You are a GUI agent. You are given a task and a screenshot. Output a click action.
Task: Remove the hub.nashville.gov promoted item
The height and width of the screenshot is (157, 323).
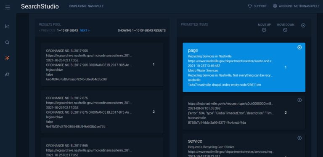click(x=299, y=100)
